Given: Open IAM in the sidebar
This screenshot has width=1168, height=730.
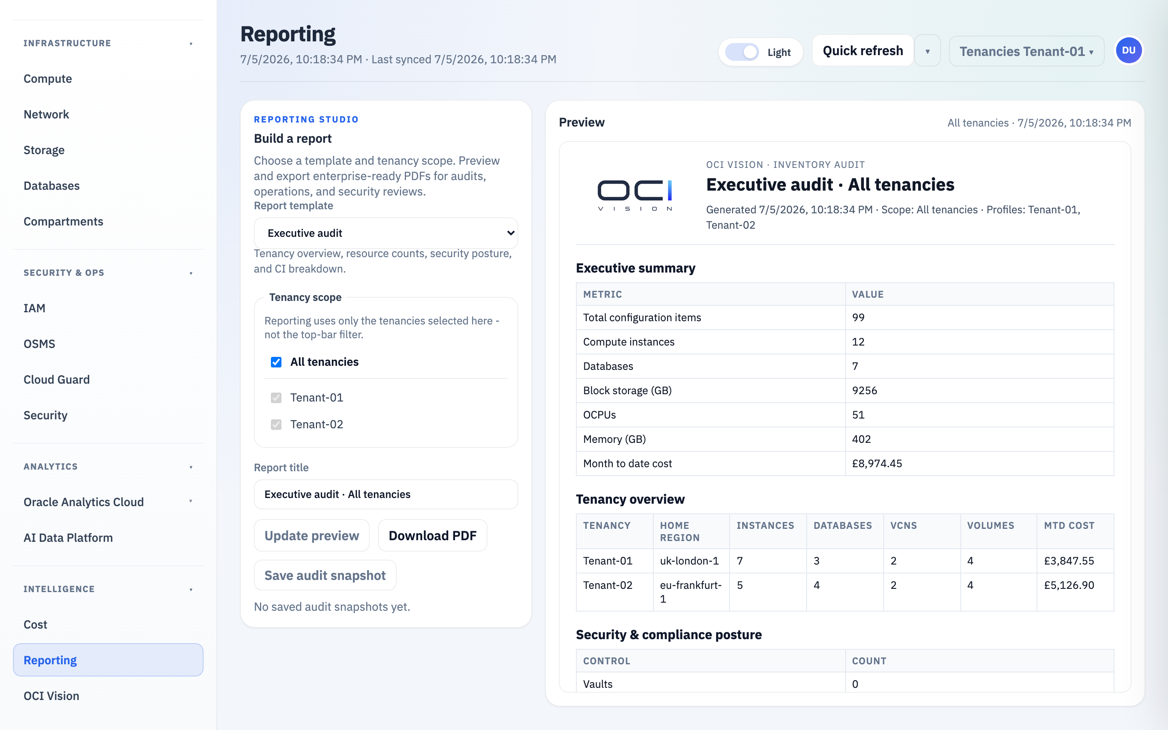Looking at the screenshot, I should (108, 308).
